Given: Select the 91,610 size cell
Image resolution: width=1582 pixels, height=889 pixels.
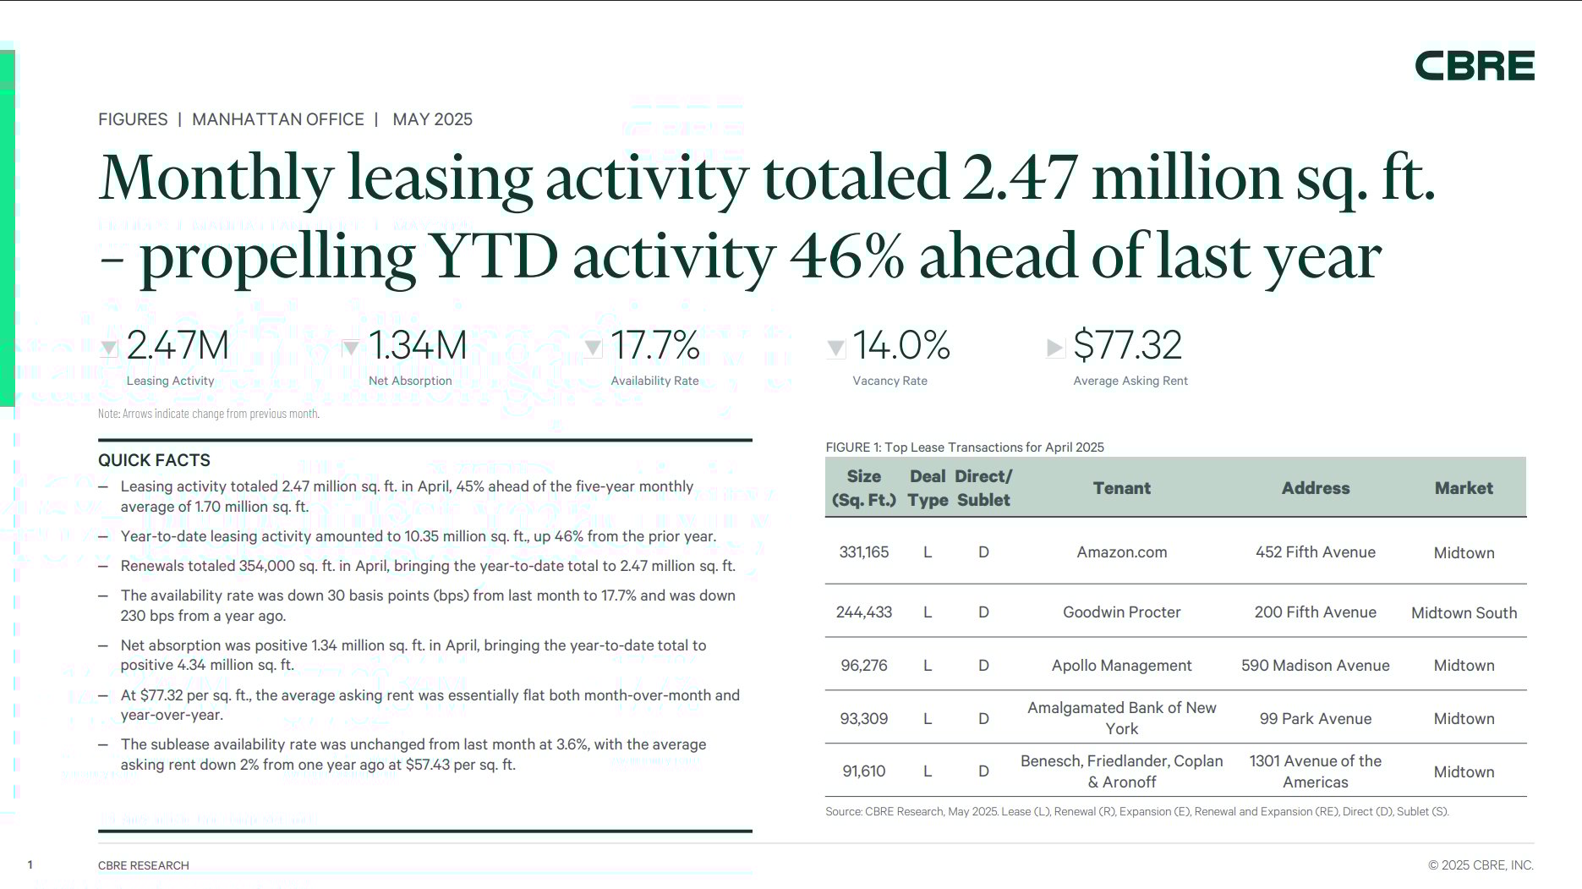Looking at the screenshot, I should [x=864, y=771].
